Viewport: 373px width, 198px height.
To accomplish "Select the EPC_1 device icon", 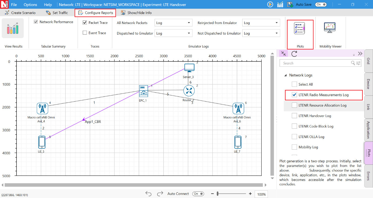I will pyautogui.click(x=144, y=91).
